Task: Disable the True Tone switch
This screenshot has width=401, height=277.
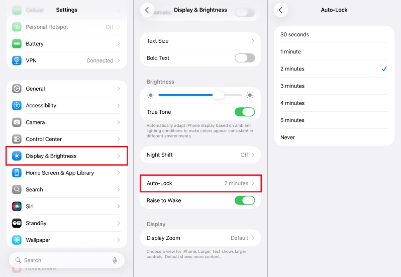Action: 245,112
